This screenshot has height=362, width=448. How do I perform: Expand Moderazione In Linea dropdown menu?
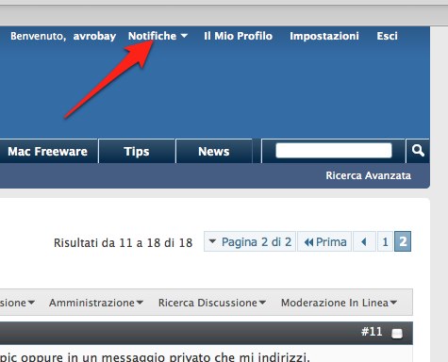coord(339,303)
